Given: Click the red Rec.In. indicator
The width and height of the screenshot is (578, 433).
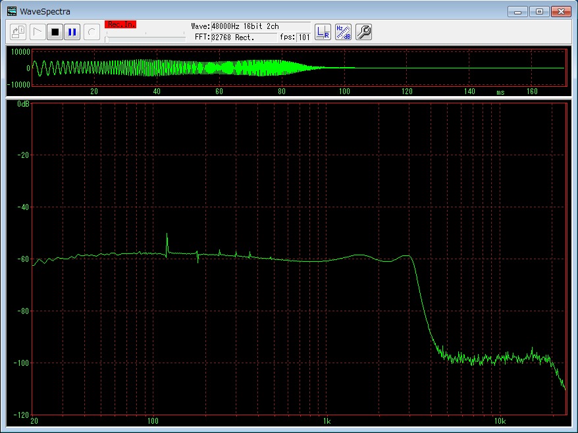Looking at the screenshot, I should click(120, 24).
